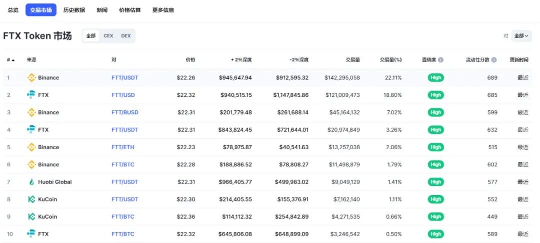Click the info icon next to 流动性分数
Screen dimensions: 540x243
click(x=494, y=60)
